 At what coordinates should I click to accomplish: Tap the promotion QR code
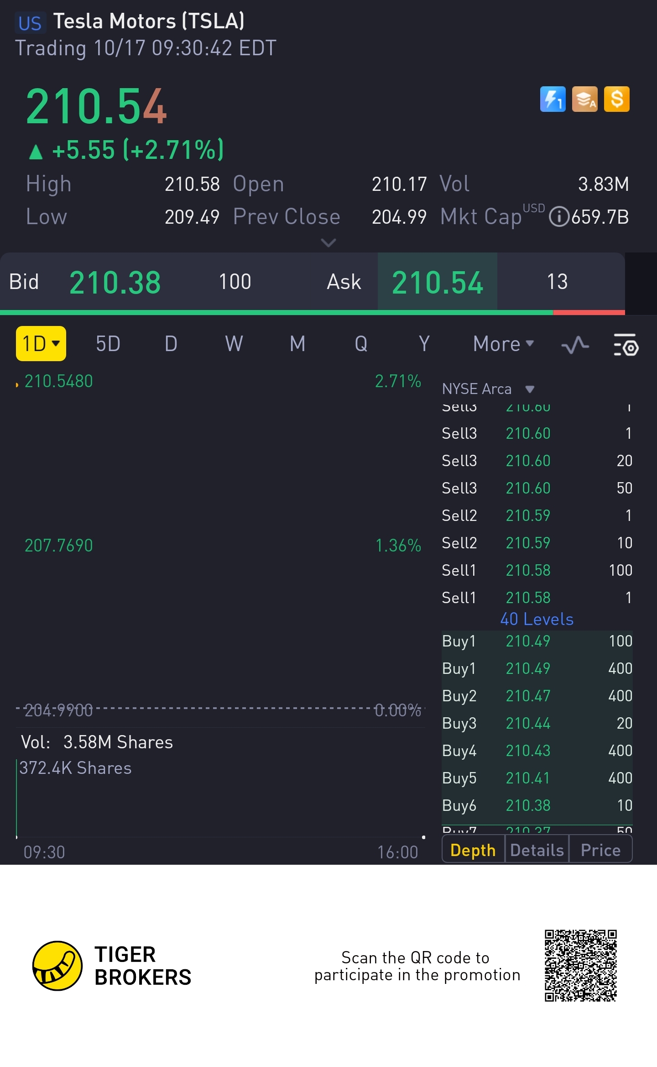580,965
